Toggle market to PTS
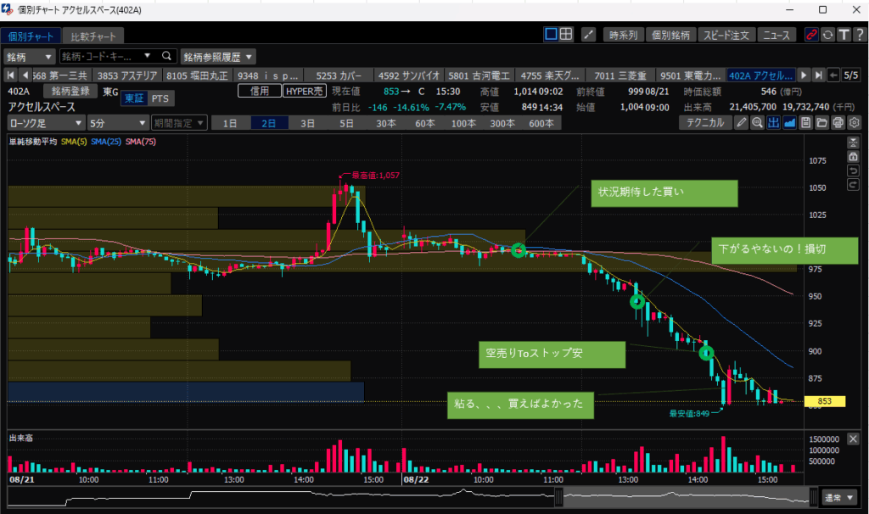869x514 pixels. [159, 98]
